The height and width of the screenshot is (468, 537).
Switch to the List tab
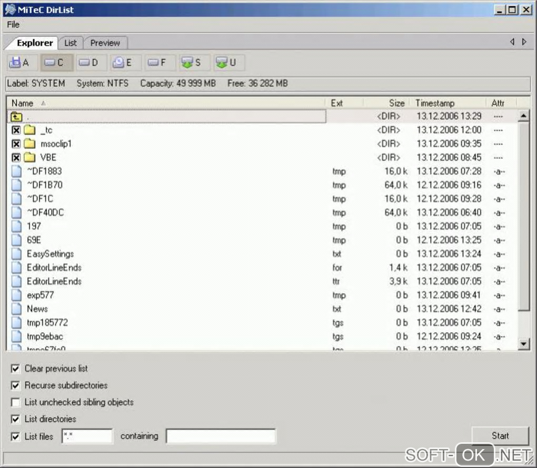(71, 43)
